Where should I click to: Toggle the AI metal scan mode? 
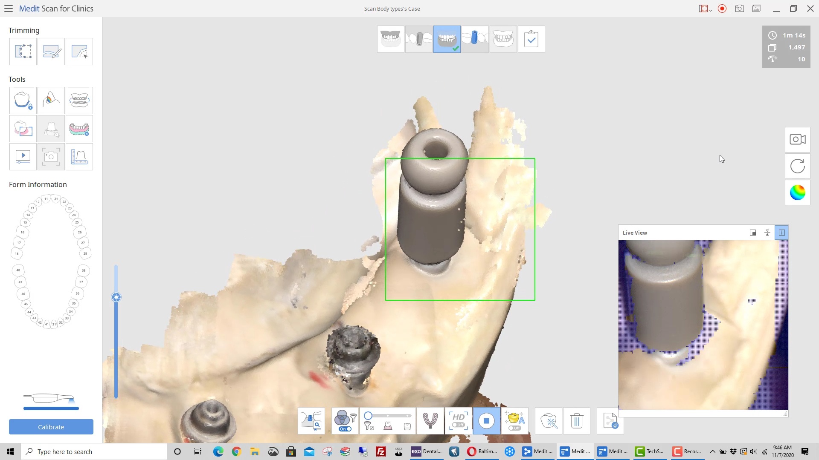(515, 421)
